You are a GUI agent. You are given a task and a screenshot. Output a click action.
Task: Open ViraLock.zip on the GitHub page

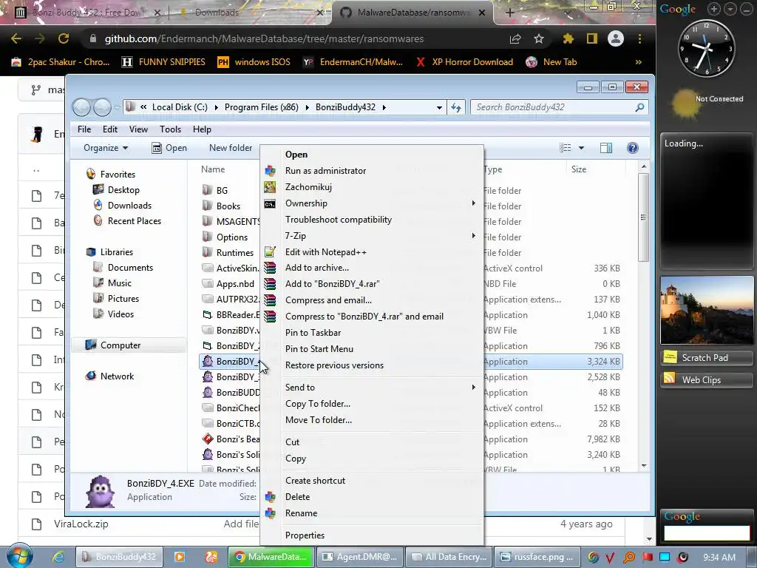(81, 524)
